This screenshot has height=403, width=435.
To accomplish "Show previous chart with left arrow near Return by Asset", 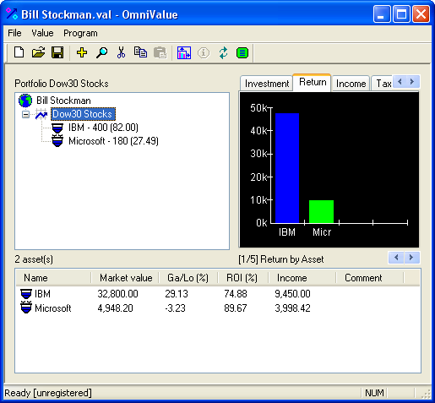I will (x=396, y=258).
